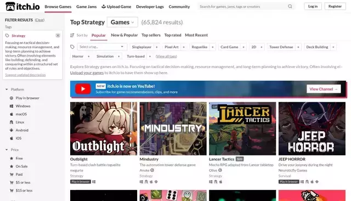Add the Pixel Art tag with plus
The width and height of the screenshot is (351, 201).
184,47
